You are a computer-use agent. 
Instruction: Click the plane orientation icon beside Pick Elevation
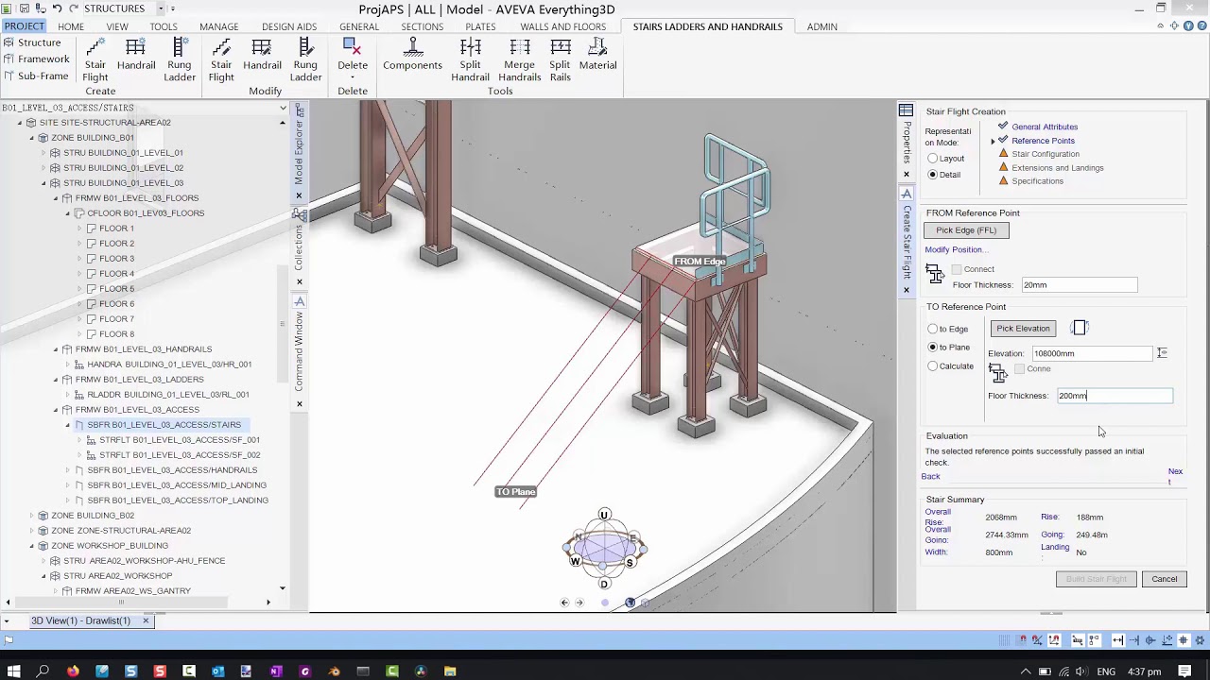click(1080, 328)
